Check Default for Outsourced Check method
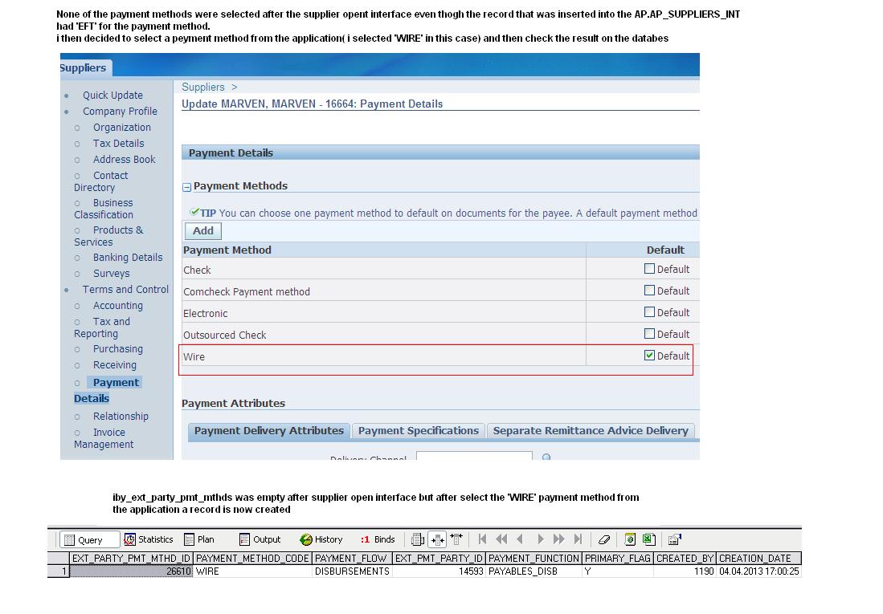This screenshot has height=614, width=883. click(649, 334)
